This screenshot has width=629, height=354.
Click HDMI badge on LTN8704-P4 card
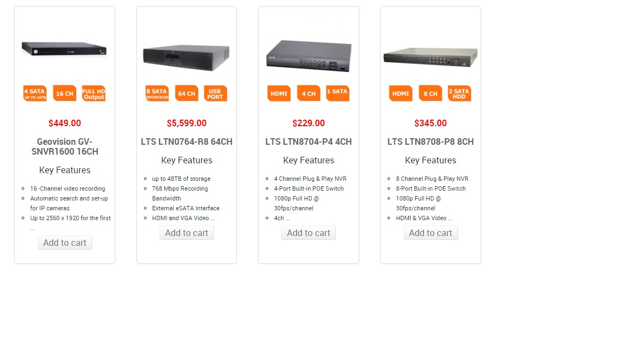279,93
